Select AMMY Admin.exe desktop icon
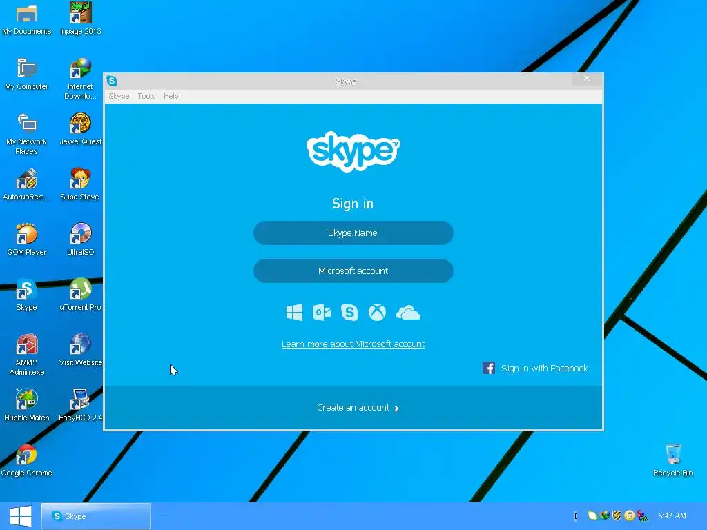The height and width of the screenshot is (530, 707). click(x=26, y=355)
